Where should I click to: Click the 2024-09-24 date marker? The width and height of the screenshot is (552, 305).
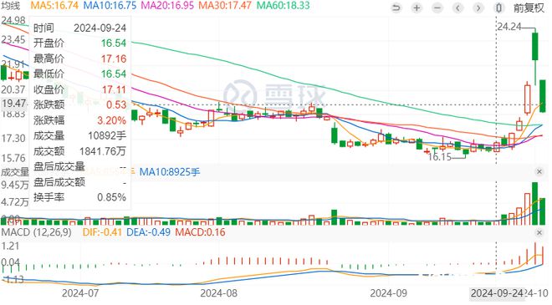pos(497,293)
